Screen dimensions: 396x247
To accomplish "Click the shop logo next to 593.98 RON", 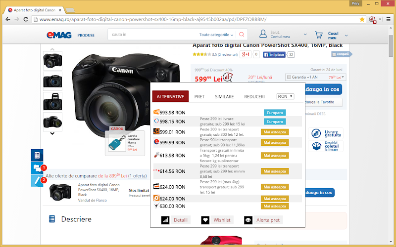I will (x=156, y=112).
